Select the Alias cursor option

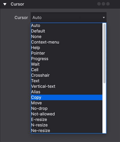(67, 92)
